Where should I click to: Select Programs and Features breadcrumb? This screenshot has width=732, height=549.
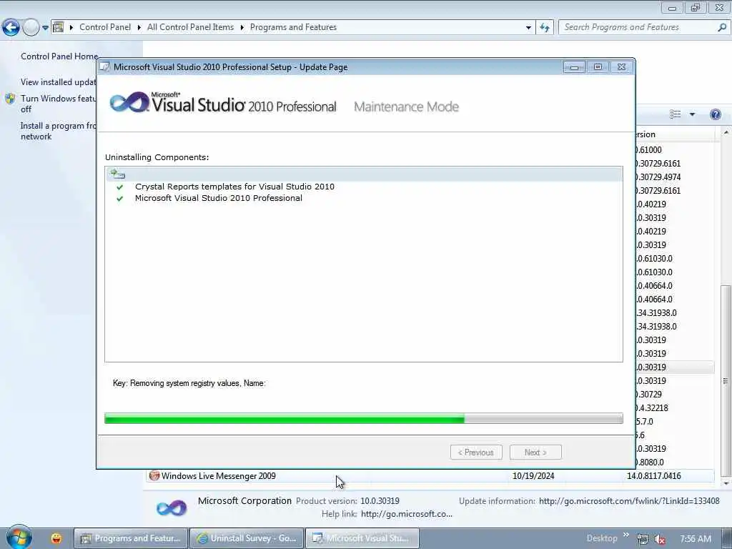pos(293,27)
